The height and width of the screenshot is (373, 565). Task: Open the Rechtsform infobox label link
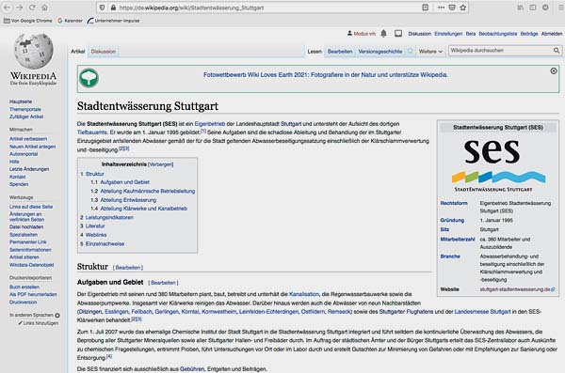(x=454, y=203)
